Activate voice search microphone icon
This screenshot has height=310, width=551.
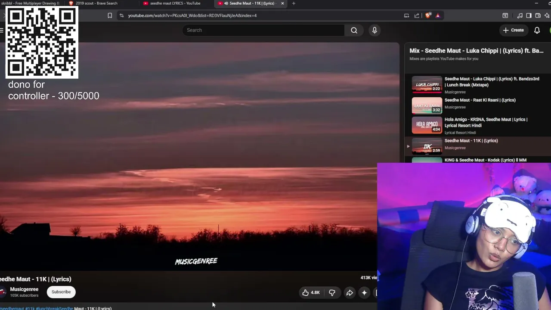click(375, 30)
